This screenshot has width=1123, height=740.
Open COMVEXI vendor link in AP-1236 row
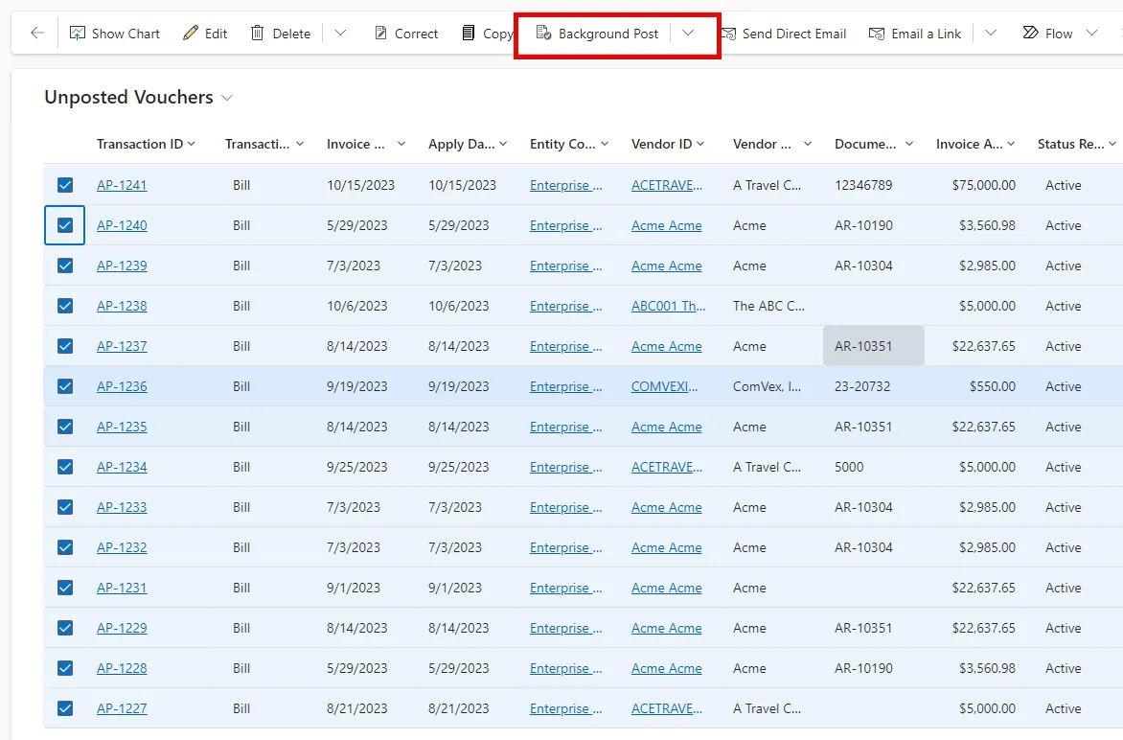664,386
